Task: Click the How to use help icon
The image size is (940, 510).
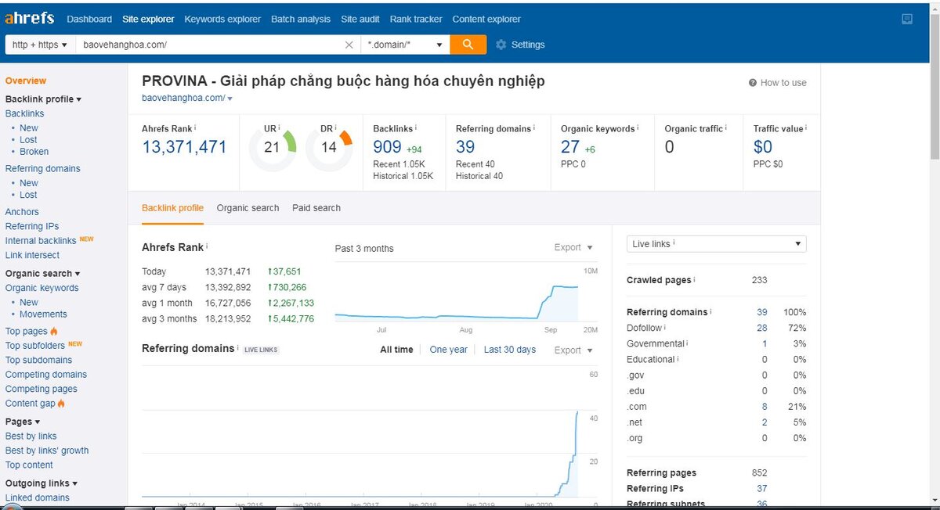Action: point(753,83)
